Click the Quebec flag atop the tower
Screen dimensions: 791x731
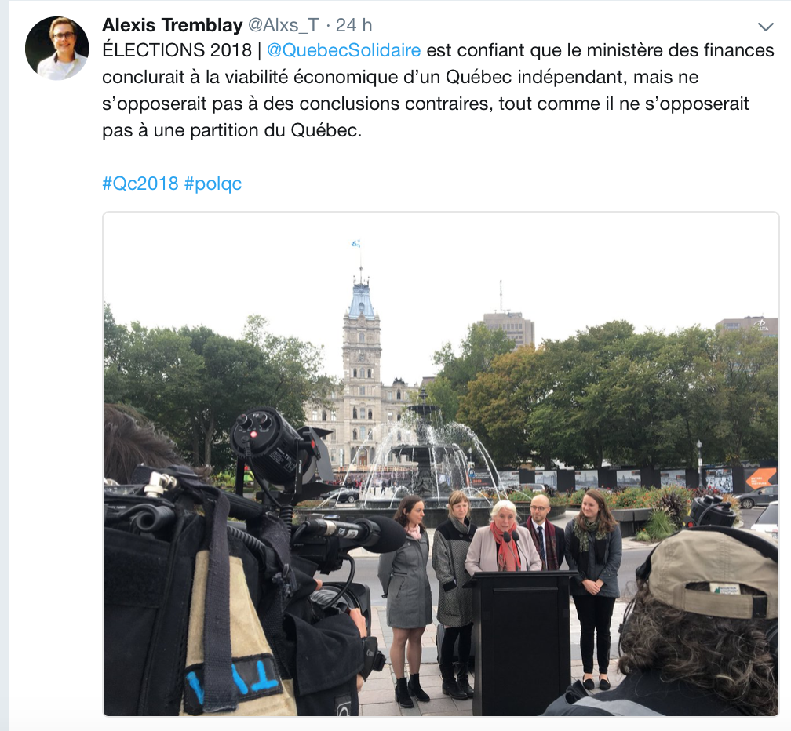point(355,244)
